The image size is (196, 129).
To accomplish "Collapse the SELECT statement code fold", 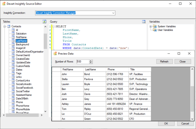I will [54, 26].
